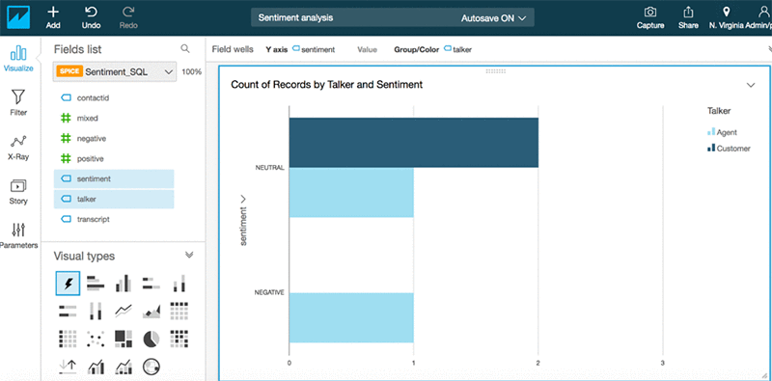The height and width of the screenshot is (381, 772).
Task: Click the Customer legend swatch
Action: click(x=710, y=148)
